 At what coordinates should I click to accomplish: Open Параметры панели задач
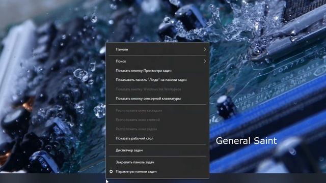click(x=157, y=172)
